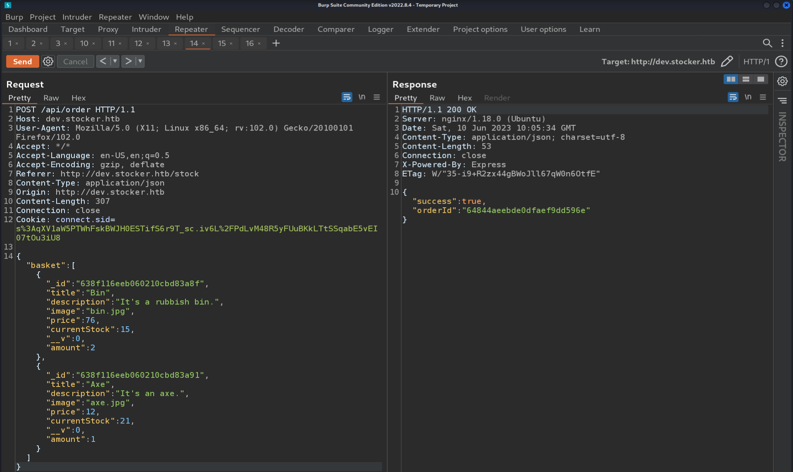Screen dimensions: 793x472
Task: Click the X-Powered-By Express response header
Action: click(454, 164)
